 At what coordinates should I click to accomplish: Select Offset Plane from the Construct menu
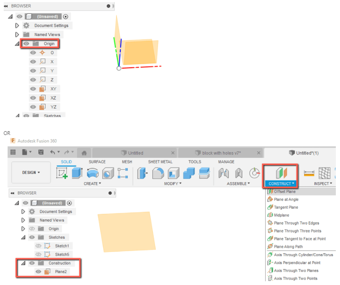[288, 191]
